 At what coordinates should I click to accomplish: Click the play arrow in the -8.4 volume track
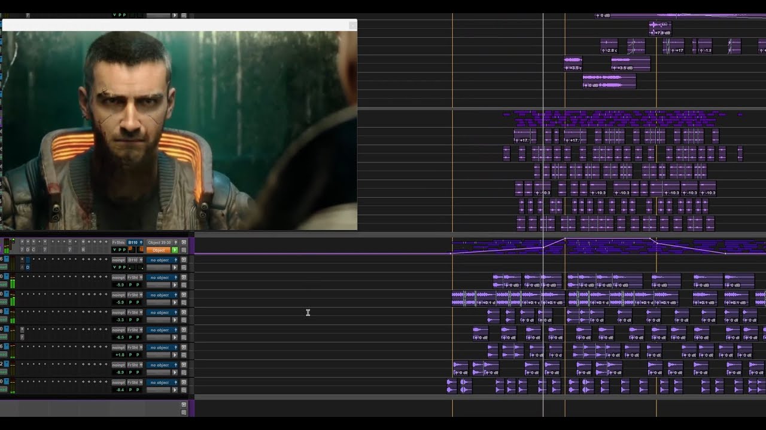coord(175,389)
